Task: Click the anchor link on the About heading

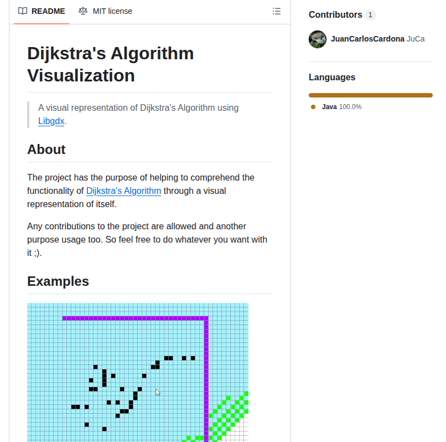Action: 20,150
